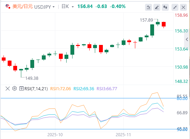Image resolution: width=190 pixels, height=139 pixels.
Task: Toggle RSI1 orange line value label
Action: pos(60,89)
